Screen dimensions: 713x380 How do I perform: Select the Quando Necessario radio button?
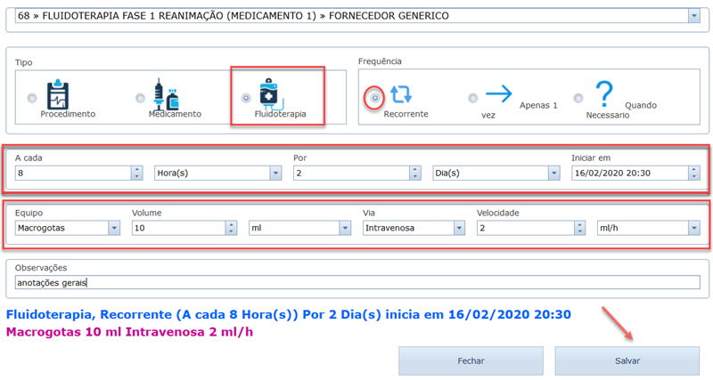[x=578, y=98]
